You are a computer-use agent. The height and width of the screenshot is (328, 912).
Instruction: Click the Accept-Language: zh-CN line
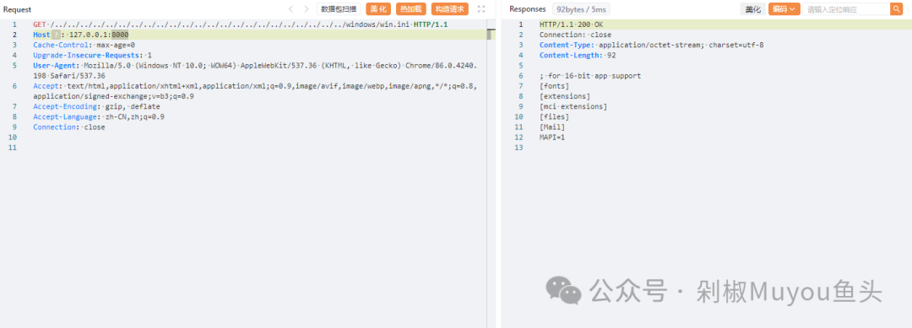99,116
